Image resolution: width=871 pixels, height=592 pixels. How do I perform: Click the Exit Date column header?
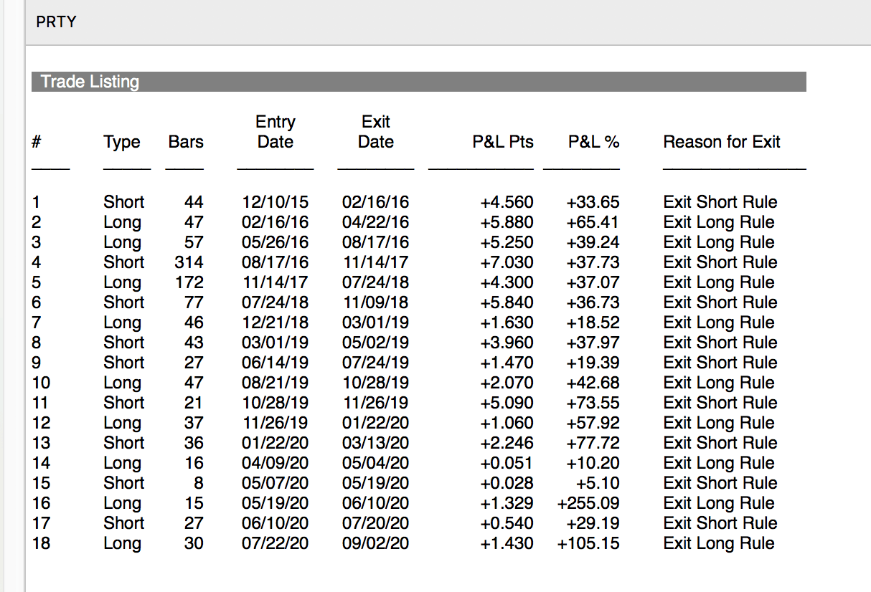click(x=376, y=132)
